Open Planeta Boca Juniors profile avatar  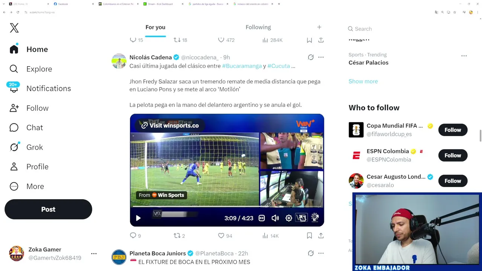tap(119, 257)
